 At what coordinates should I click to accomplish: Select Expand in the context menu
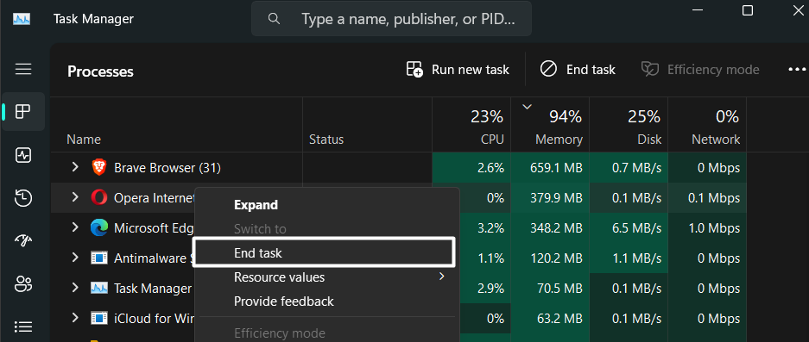(256, 205)
